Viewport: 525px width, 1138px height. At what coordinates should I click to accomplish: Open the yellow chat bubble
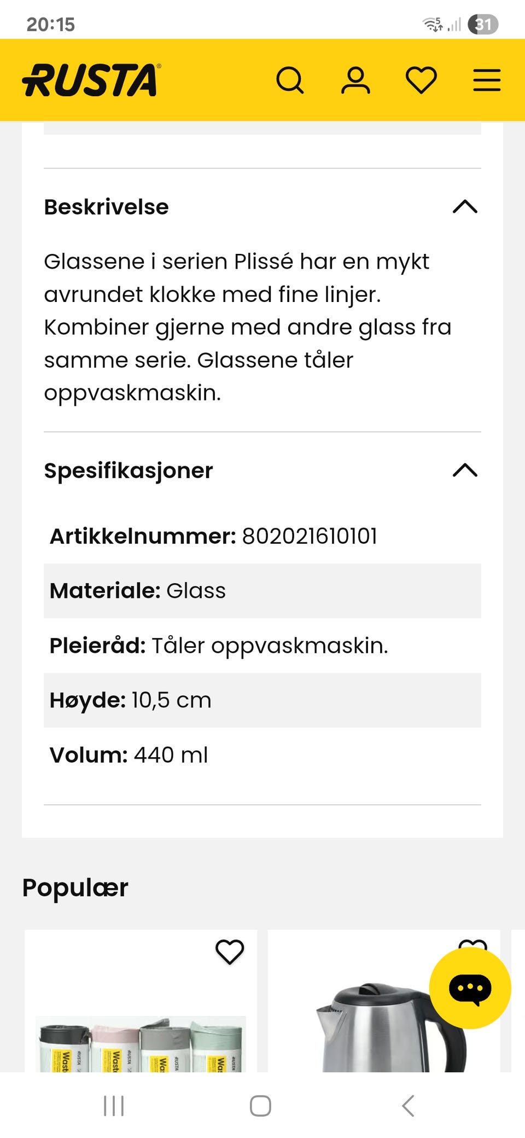tap(470, 988)
